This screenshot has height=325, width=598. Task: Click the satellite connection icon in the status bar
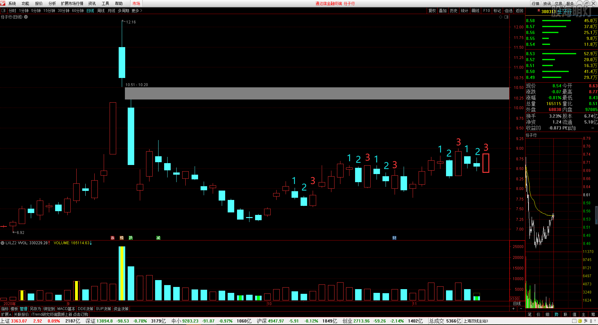586,321
